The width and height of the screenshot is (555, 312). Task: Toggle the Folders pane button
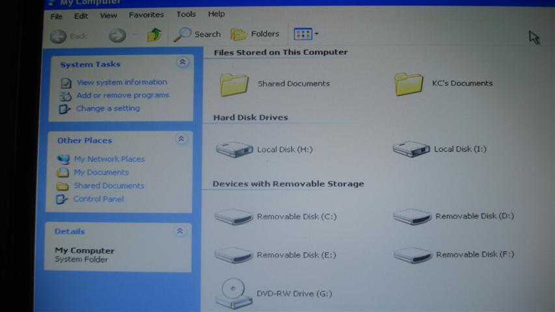(x=255, y=34)
